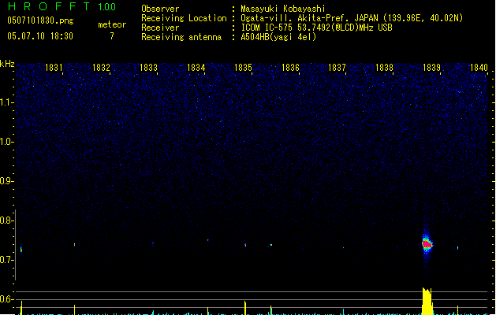496x315 pixels.
Task: Click time axis marker 1834
Action: pyautogui.click(x=196, y=68)
